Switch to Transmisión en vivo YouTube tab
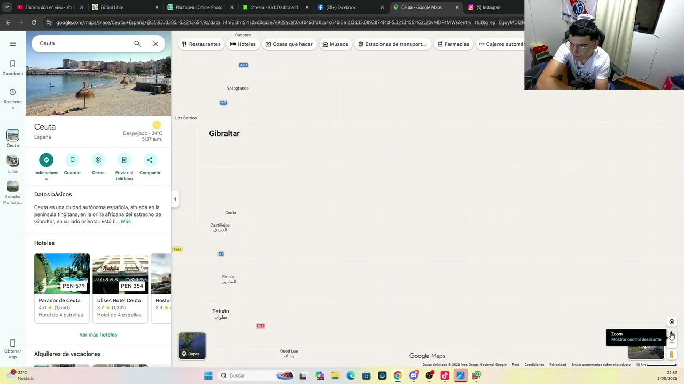 pyautogui.click(x=49, y=7)
